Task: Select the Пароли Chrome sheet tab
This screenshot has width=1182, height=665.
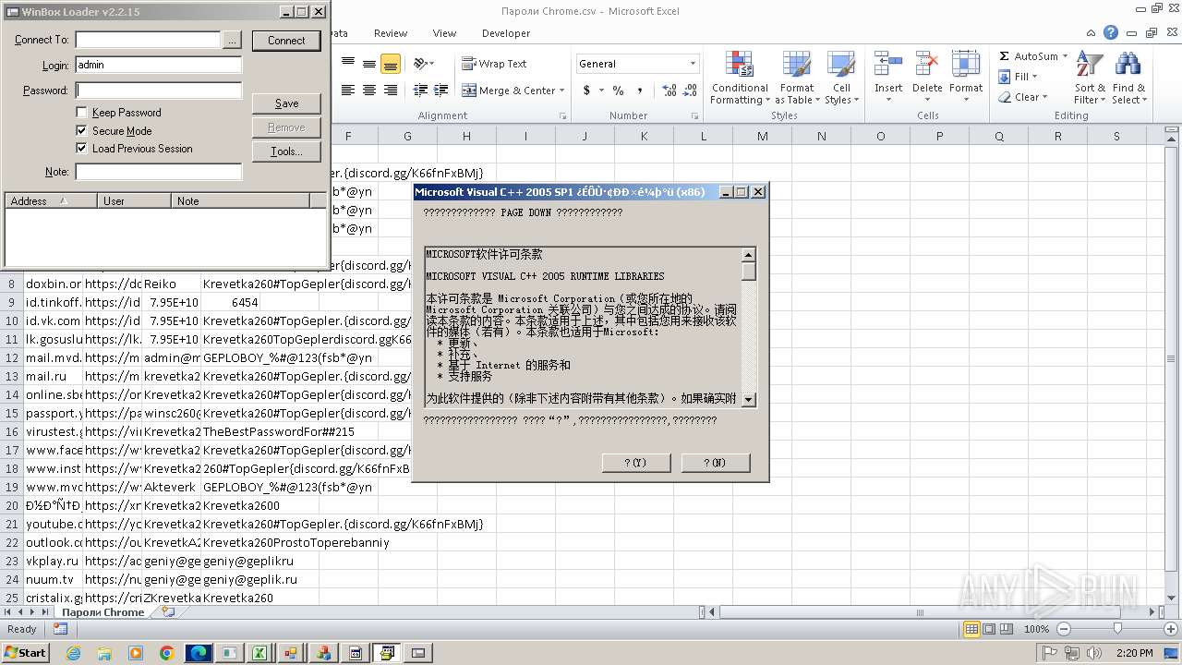Action: click(103, 612)
